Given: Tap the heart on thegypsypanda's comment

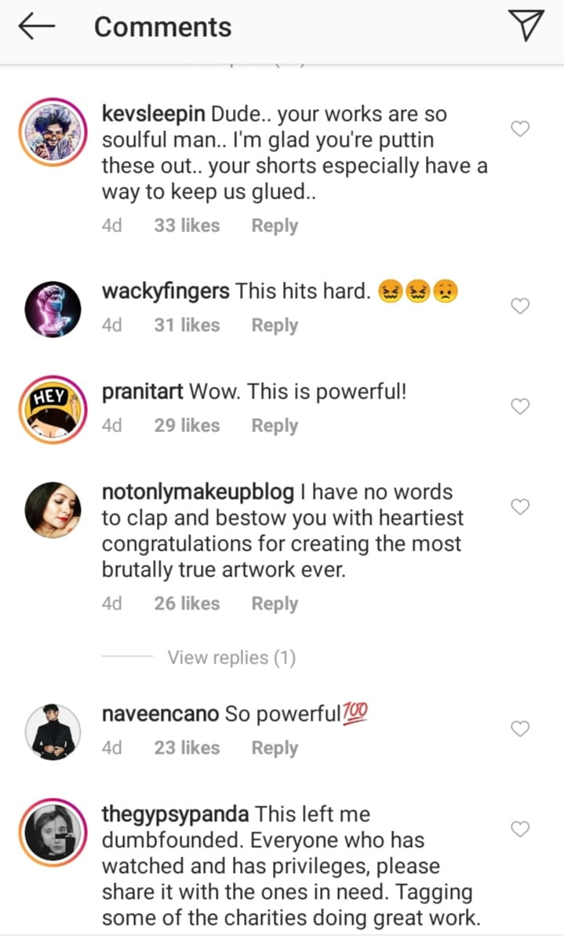Looking at the screenshot, I should click(520, 829).
